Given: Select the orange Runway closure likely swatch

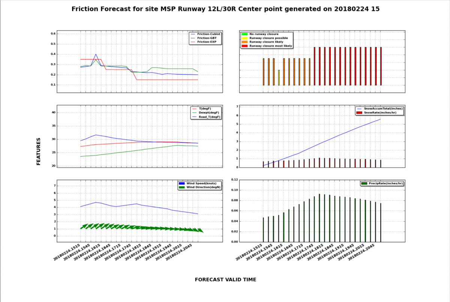Looking at the screenshot, I should (x=244, y=42).
